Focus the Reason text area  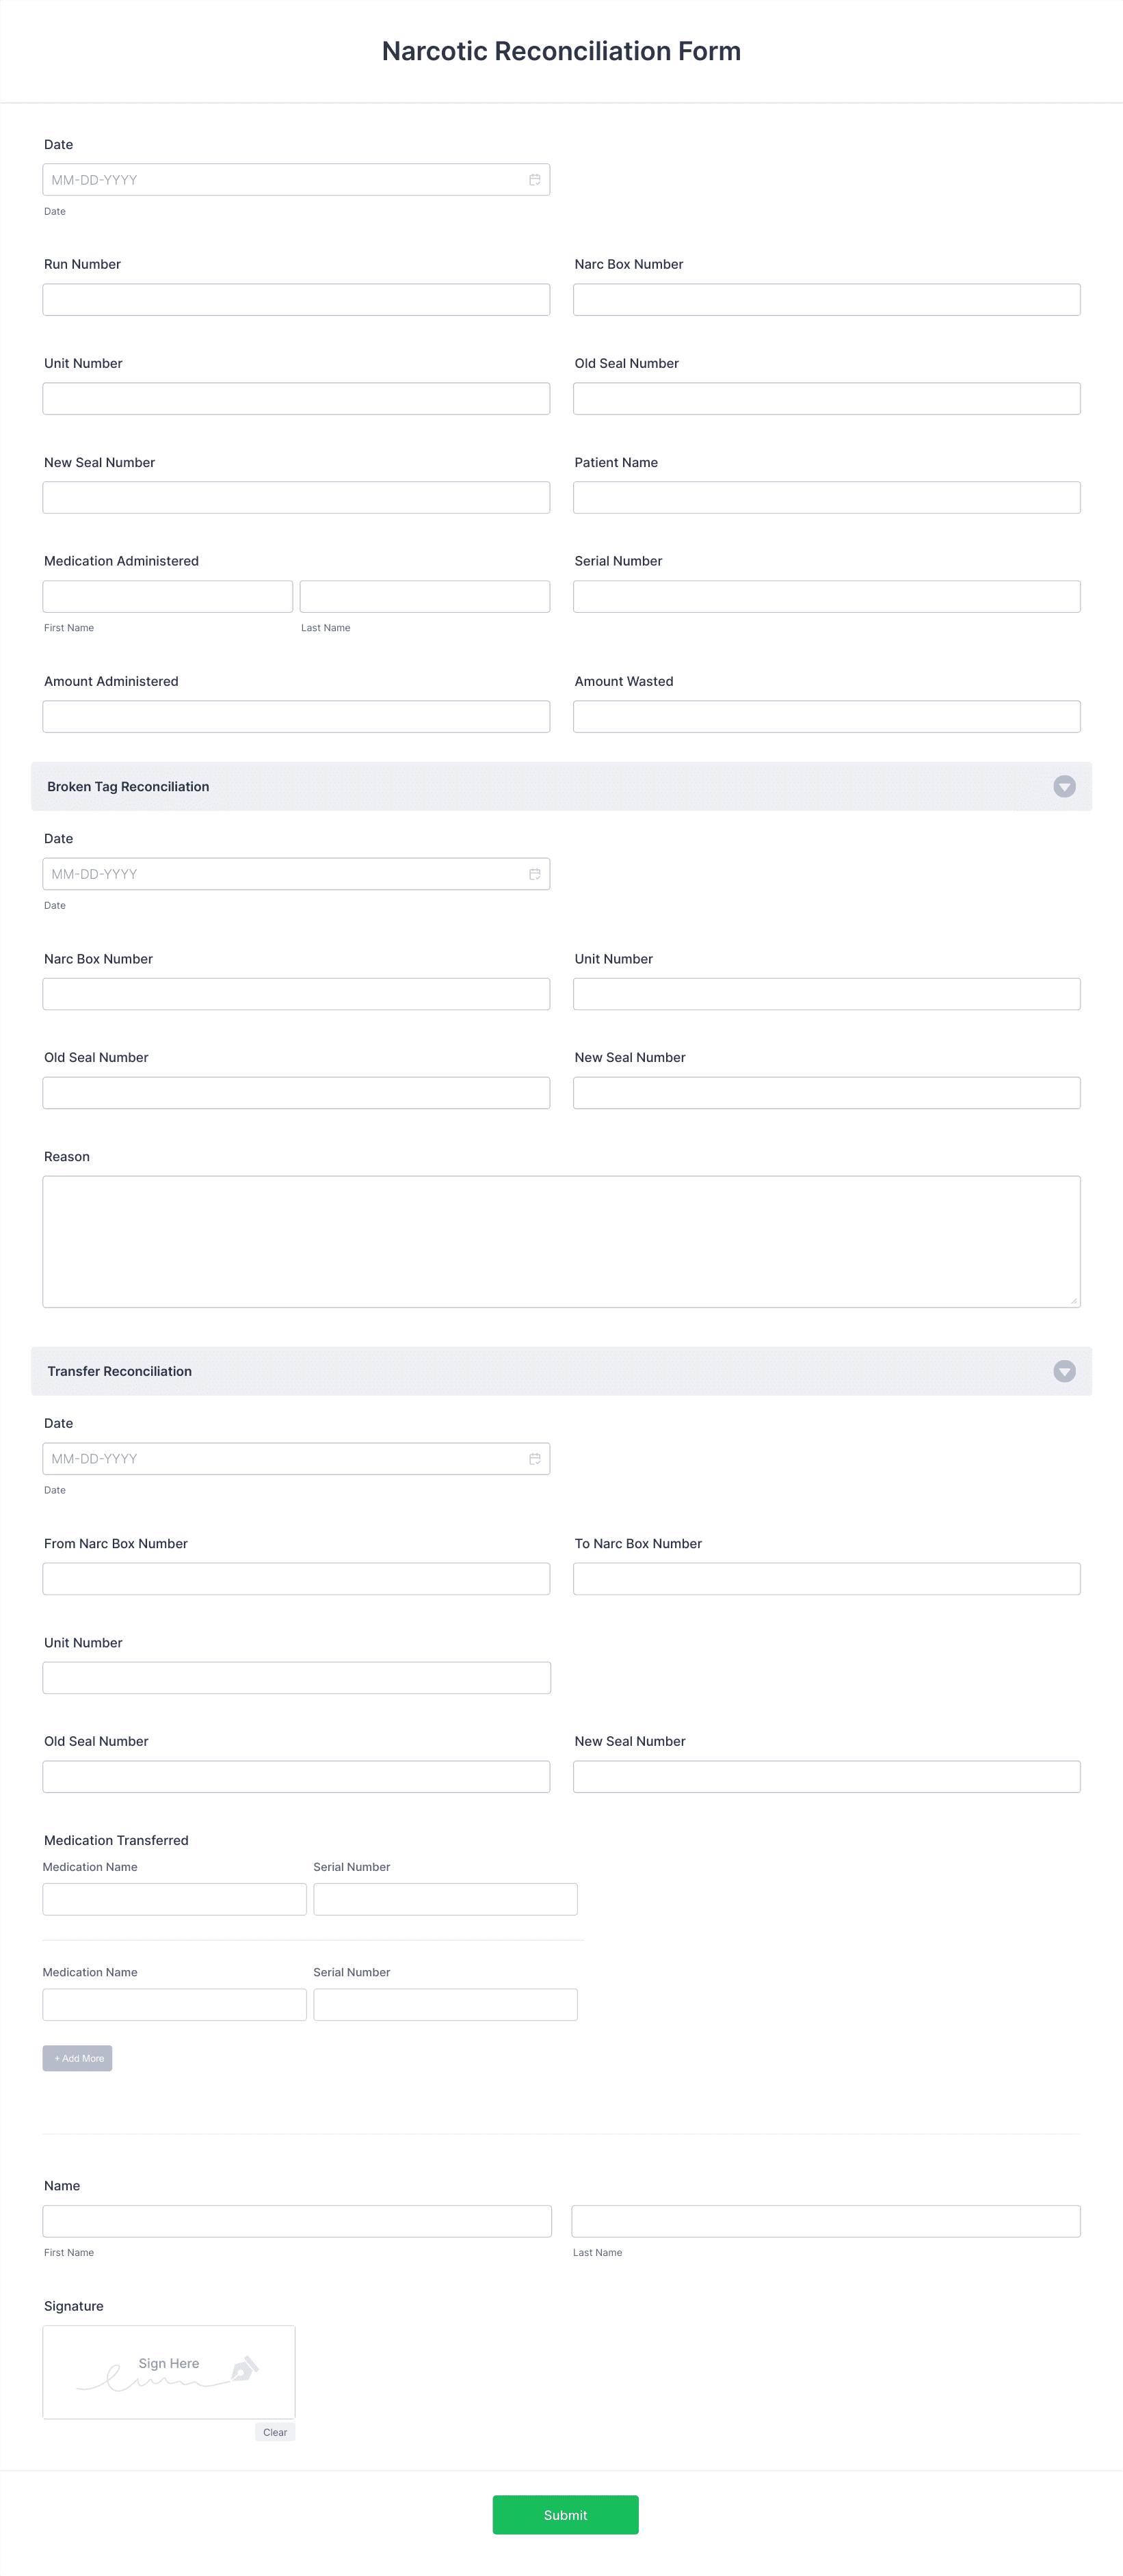click(x=561, y=1242)
